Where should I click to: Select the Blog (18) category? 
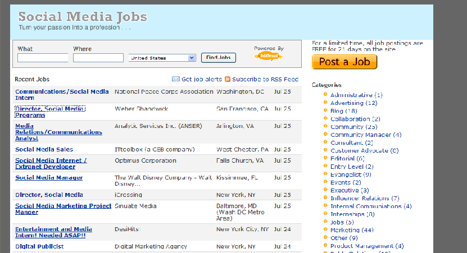(x=344, y=111)
